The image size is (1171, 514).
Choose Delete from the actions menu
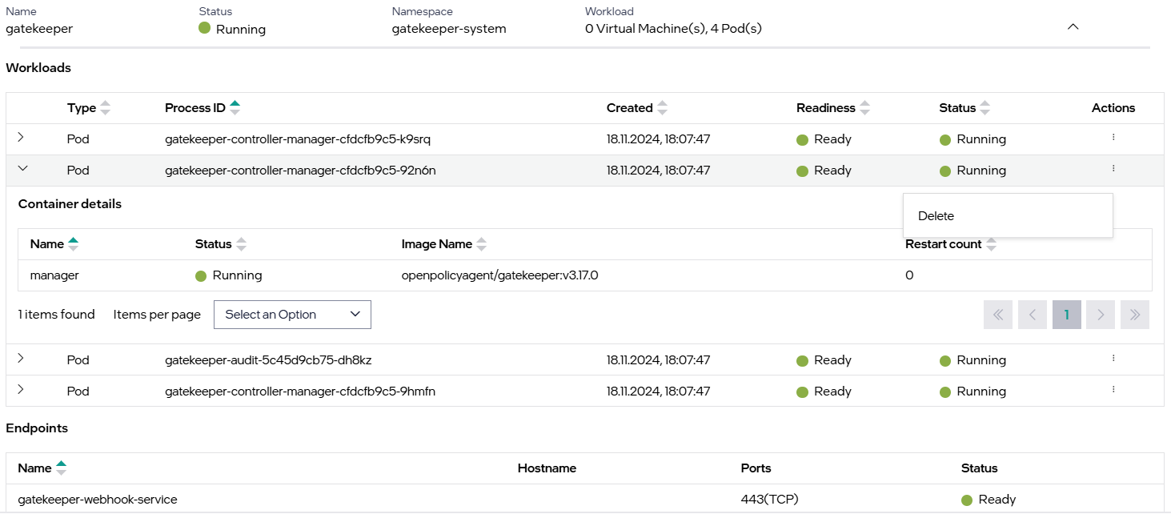[x=936, y=216]
